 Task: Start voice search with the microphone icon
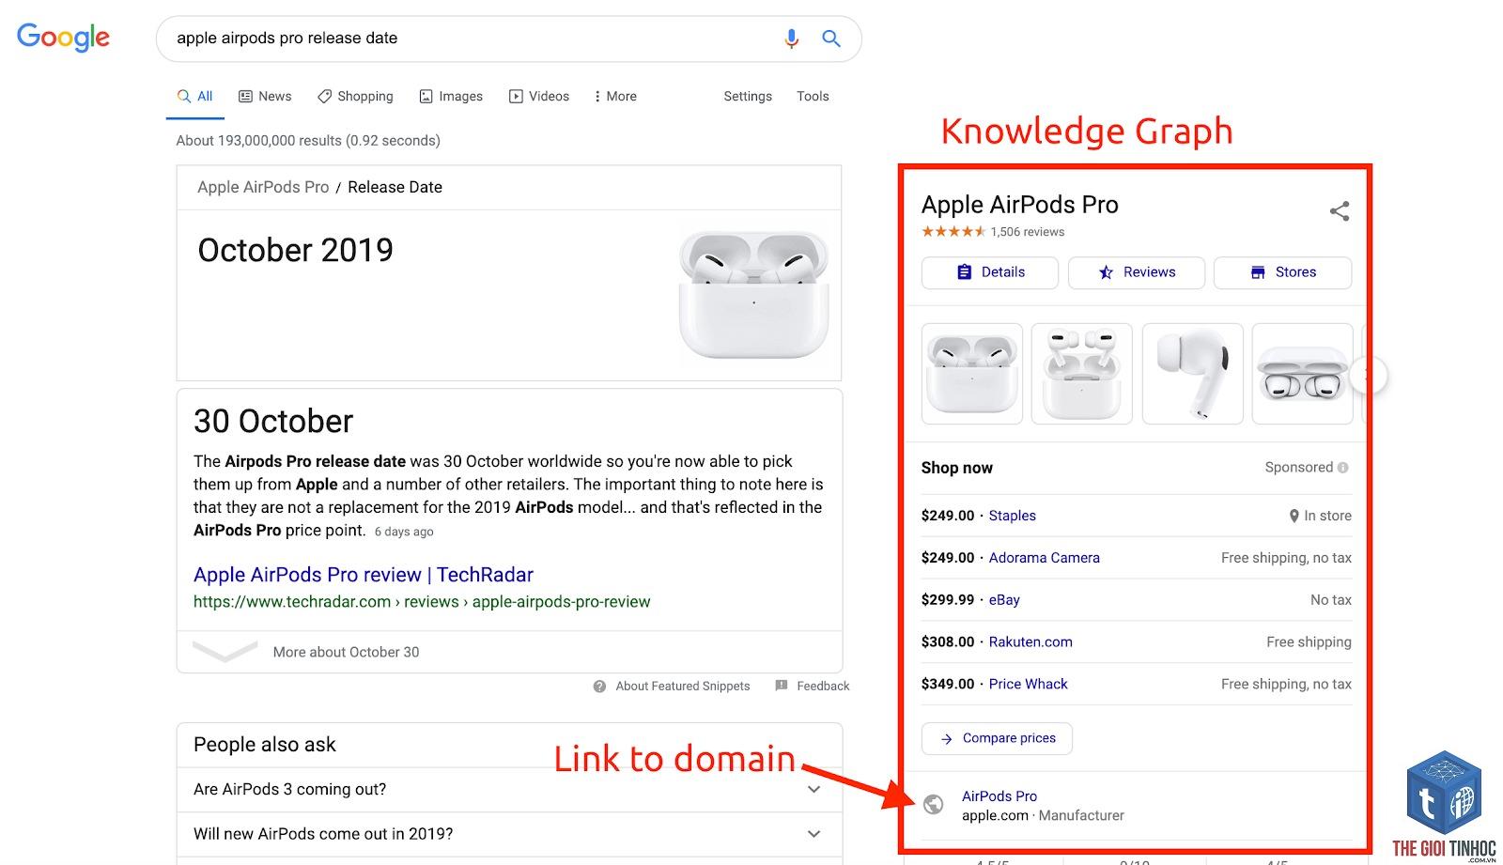coord(791,39)
